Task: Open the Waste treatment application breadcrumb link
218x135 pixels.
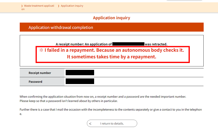Action: coord(38,7)
